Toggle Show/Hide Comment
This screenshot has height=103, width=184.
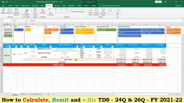tap(78, 9)
